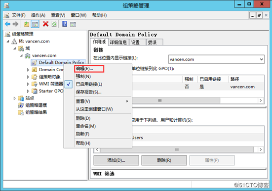The image size is (272, 191).
Task: Choose 强制(N) from the context menu
Action: 103,76
